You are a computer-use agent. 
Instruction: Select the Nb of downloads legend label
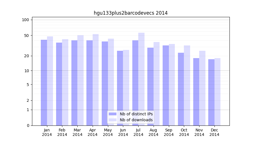(136, 120)
